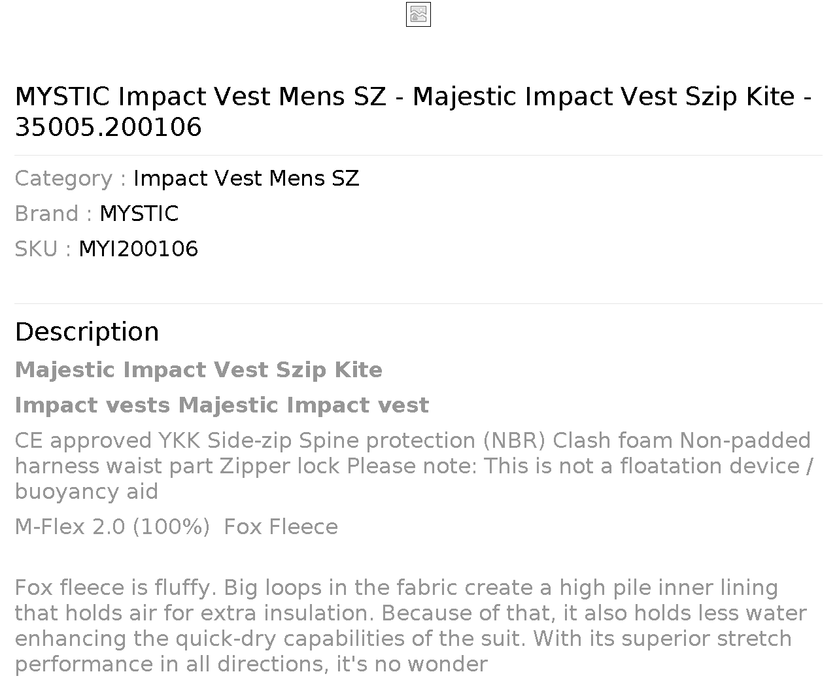Click the Fox Fleece material label

pyautogui.click(x=281, y=527)
